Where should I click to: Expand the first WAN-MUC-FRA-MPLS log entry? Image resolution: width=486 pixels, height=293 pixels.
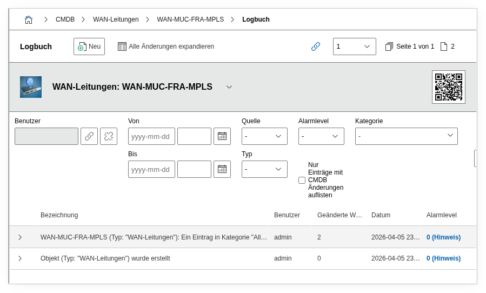tap(20, 237)
